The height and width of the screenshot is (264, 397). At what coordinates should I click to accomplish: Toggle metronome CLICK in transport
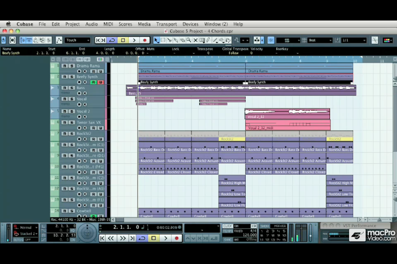pyautogui.click(x=227, y=226)
